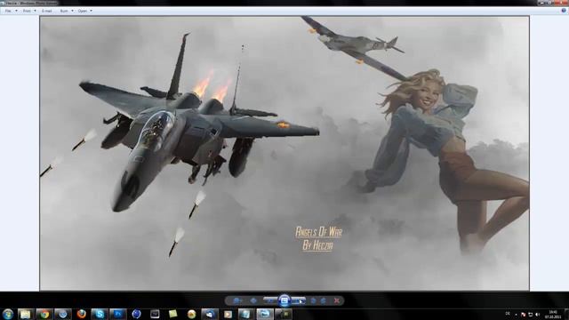The height and width of the screenshot is (320, 569).
Task: Rotate the photo counterclockwise
Action: click(x=314, y=300)
